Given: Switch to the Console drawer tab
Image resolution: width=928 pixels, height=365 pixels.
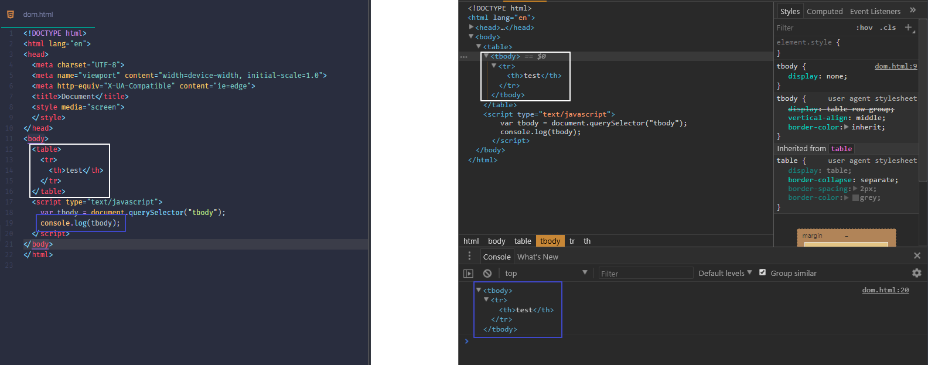Looking at the screenshot, I should pos(497,257).
